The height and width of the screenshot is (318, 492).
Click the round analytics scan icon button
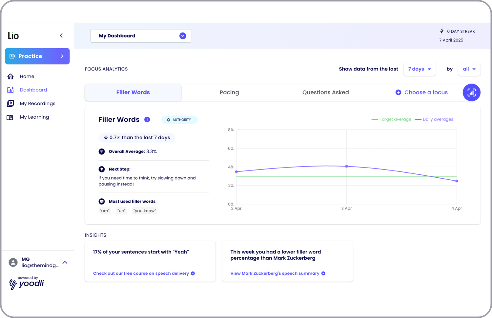click(x=471, y=92)
